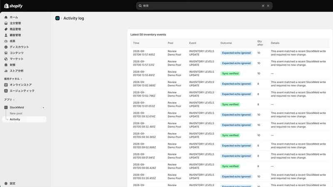The width and height of the screenshot is (333, 187).
Task: Click the pin dot next to StockMeld
Action: point(43,108)
